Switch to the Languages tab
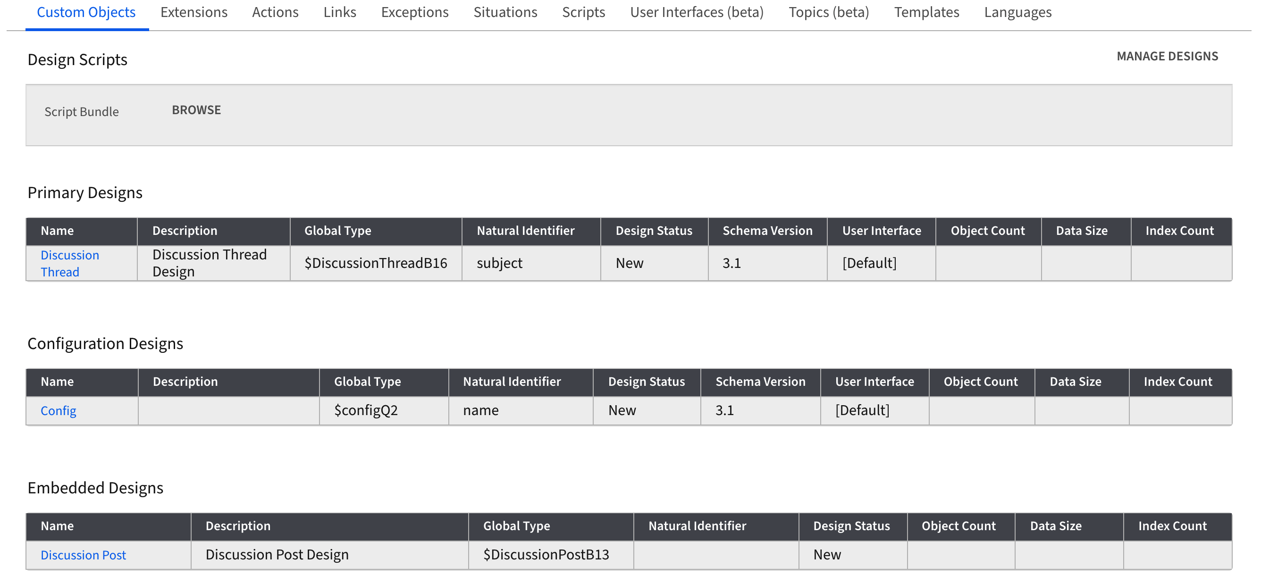This screenshot has width=1261, height=583. click(x=1017, y=12)
